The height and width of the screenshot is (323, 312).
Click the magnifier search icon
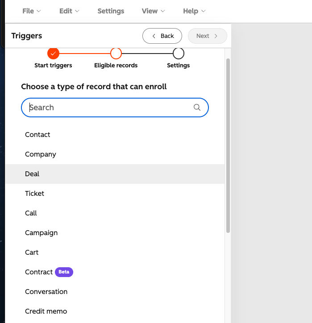[x=197, y=108]
